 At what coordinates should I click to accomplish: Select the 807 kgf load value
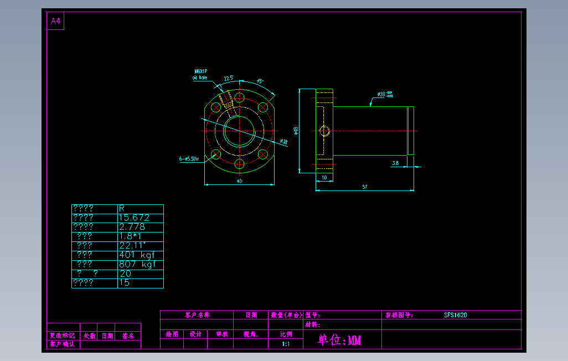tap(137, 264)
